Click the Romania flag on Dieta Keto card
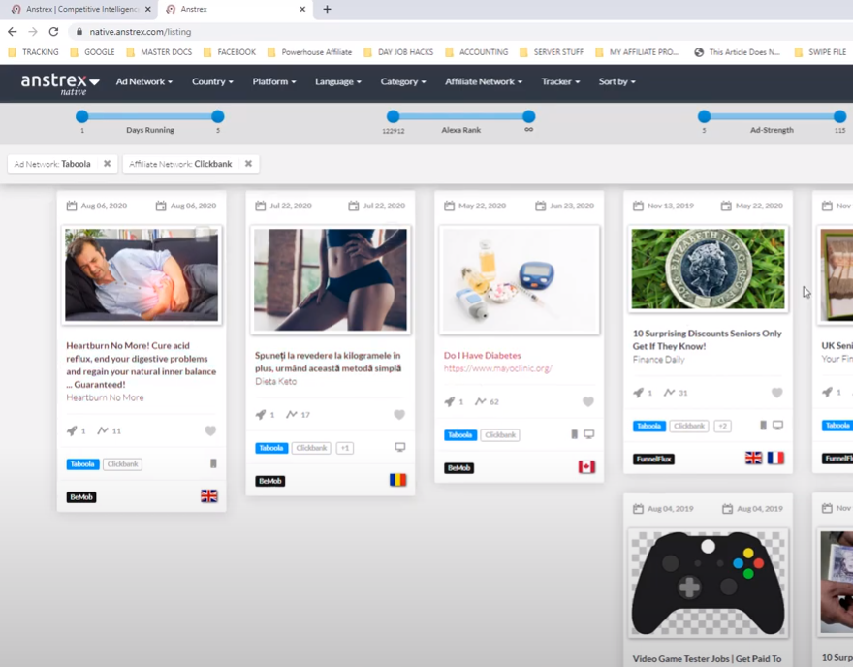Image resolution: width=853 pixels, height=667 pixels. 397,480
